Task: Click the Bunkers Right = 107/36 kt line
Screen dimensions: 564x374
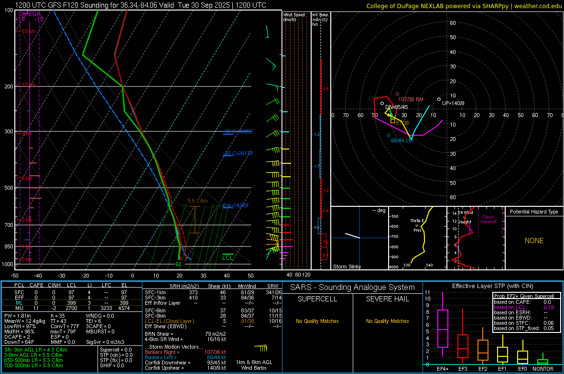Action: click(x=185, y=353)
